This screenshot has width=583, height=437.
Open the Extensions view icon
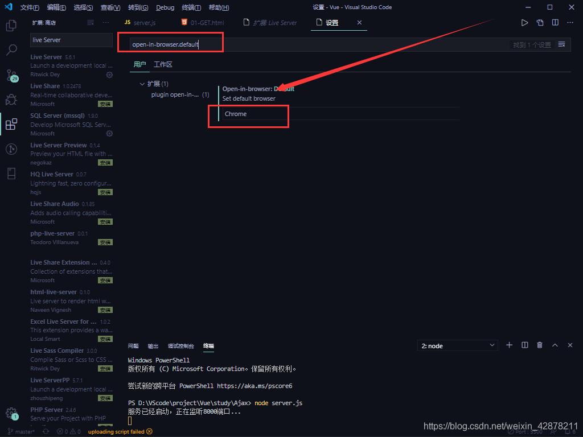(11, 124)
